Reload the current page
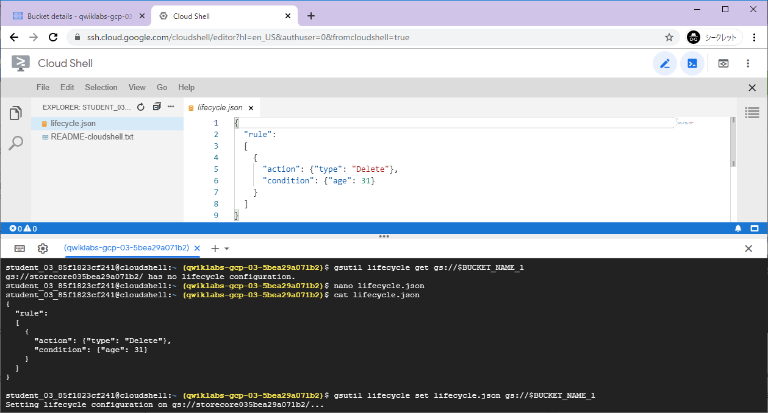 (53, 37)
